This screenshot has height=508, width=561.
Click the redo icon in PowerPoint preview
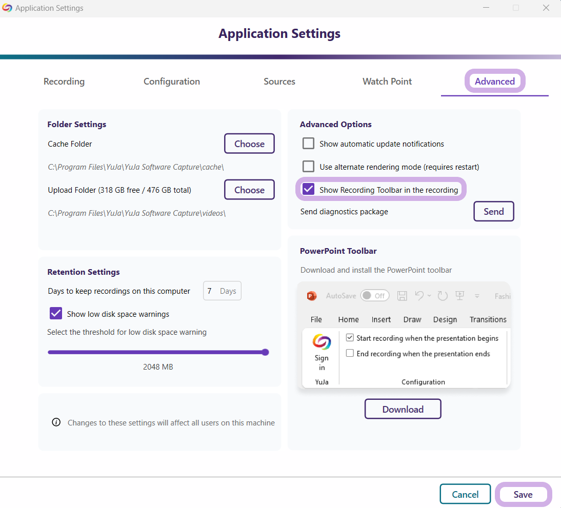[x=443, y=296]
